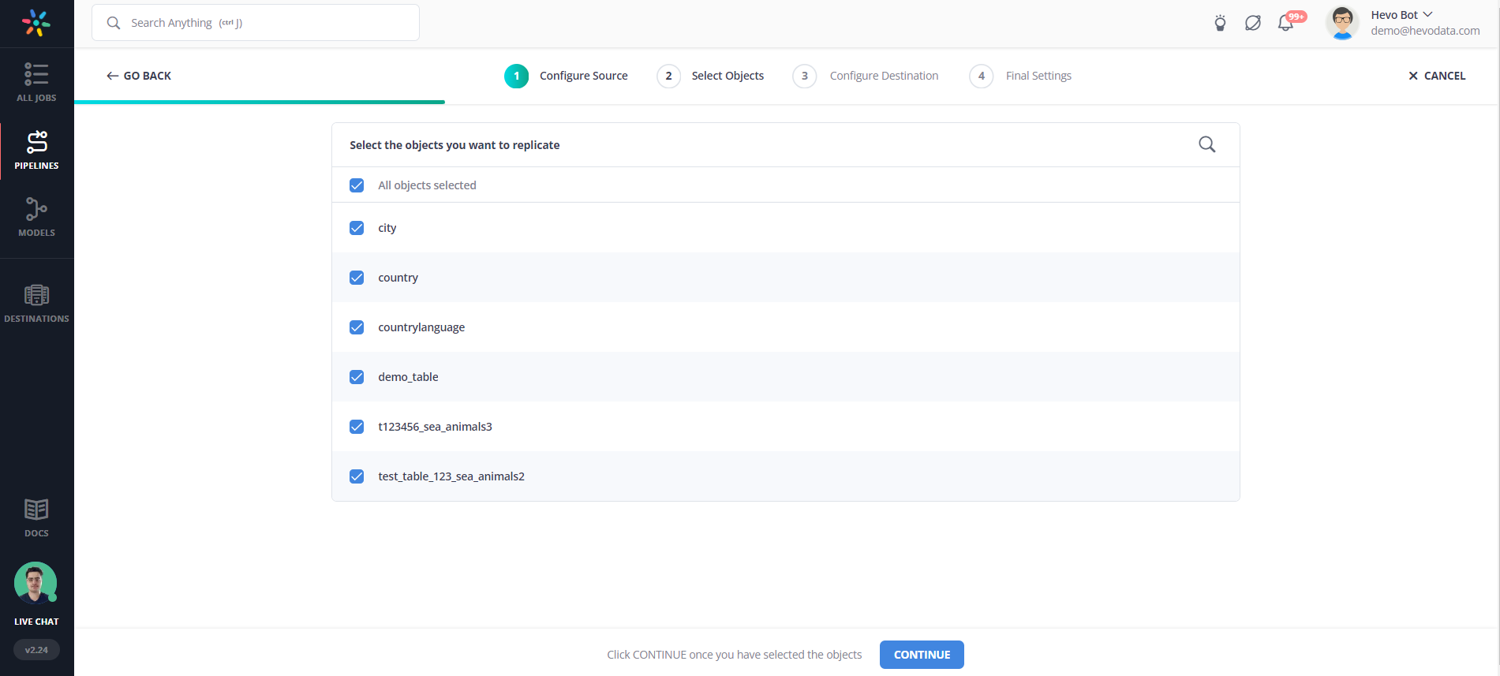Click the Hevo Bot profile avatar

[x=1342, y=22]
